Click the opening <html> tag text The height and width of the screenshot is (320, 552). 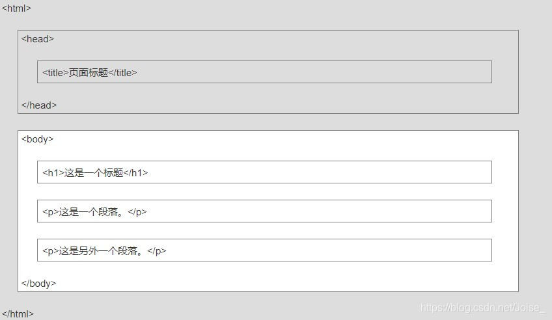[x=16, y=8]
